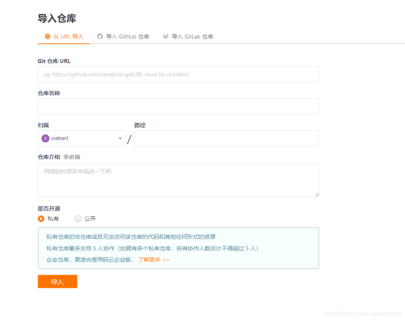Click the 私有仓库的非仓库成员无法访问 notice line
The width and height of the screenshot is (405, 321).
coord(131,237)
